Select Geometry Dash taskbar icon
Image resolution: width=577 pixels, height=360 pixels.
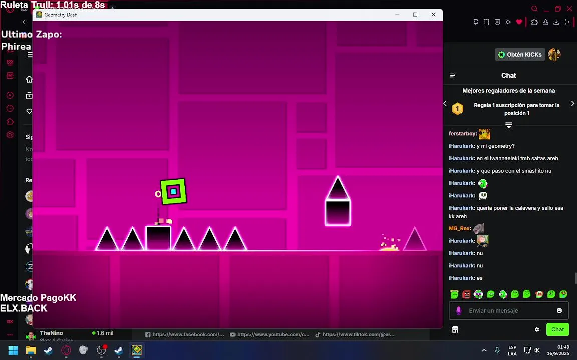137,350
